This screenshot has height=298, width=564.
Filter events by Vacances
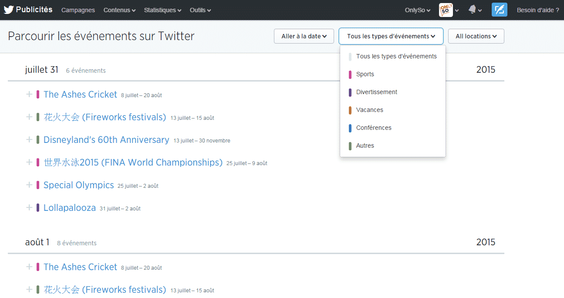click(x=393, y=110)
